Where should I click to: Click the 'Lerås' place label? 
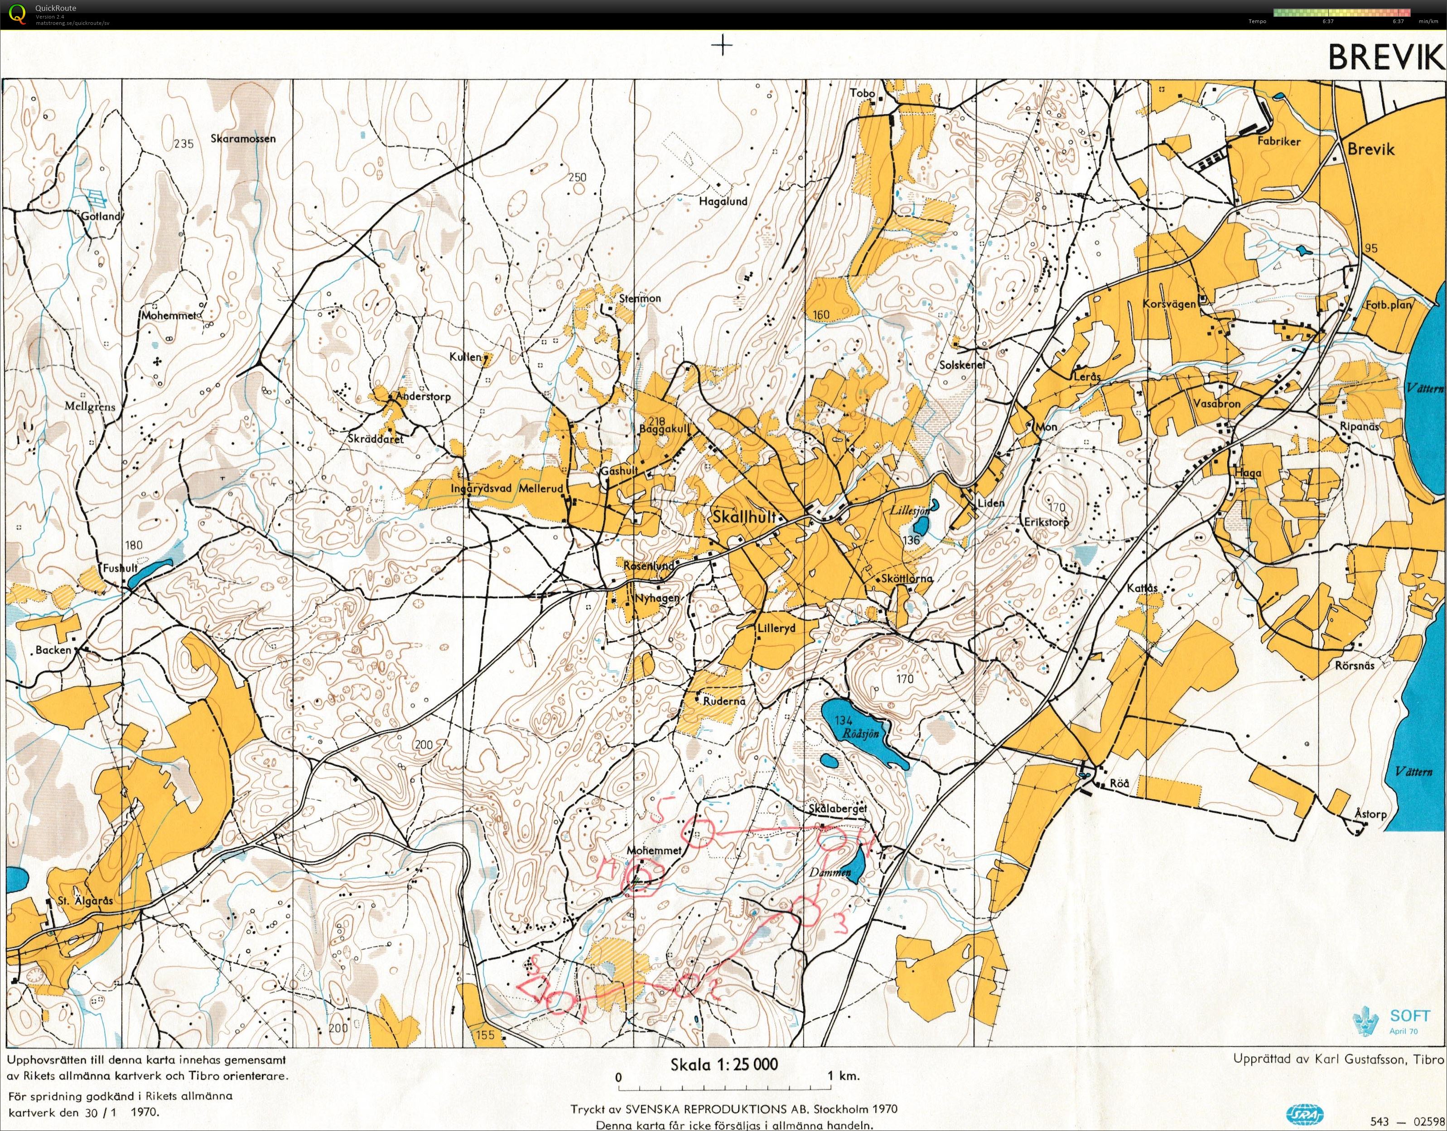[x=1086, y=377]
